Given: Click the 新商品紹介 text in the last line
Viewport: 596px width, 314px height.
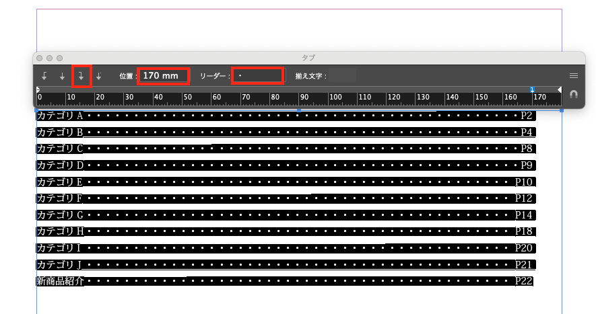Looking at the screenshot, I should 60,281.
